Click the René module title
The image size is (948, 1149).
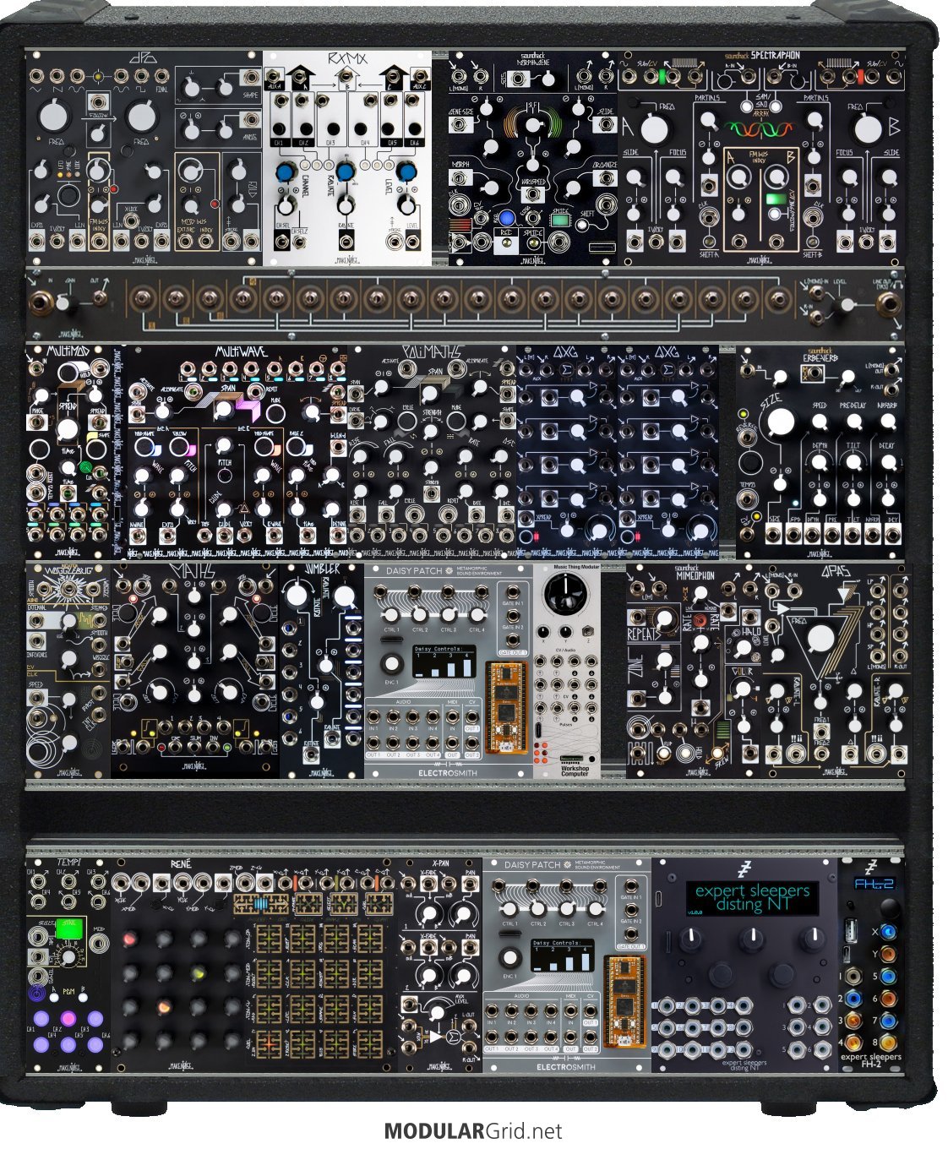click(182, 864)
